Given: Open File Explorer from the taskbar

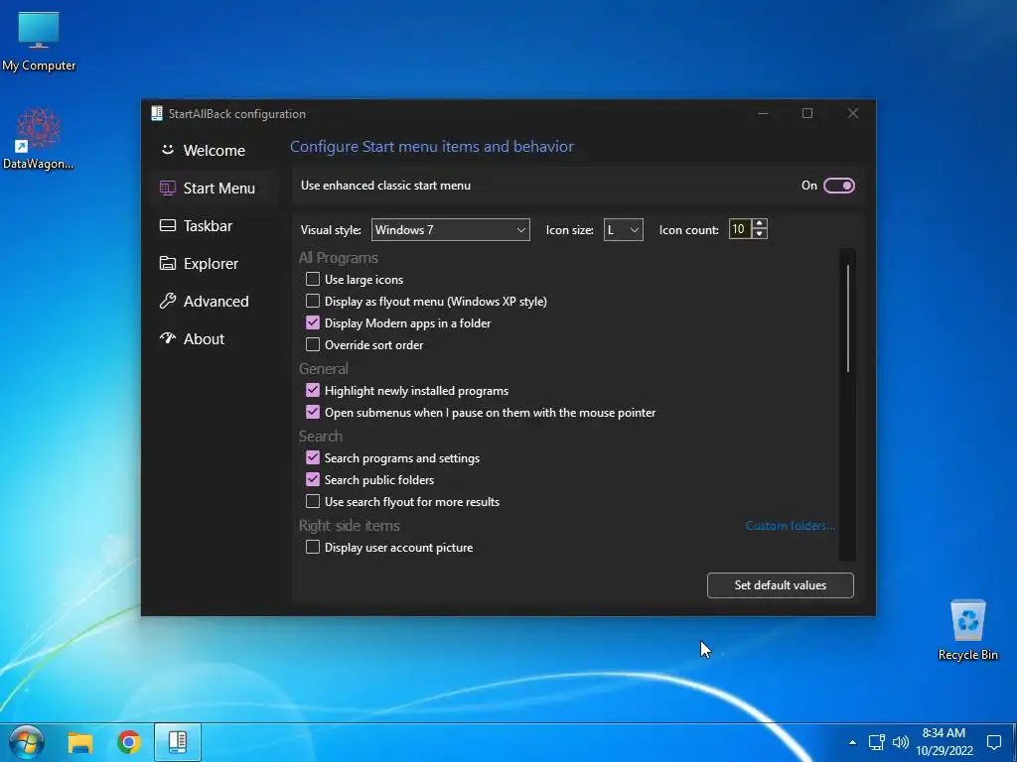Looking at the screenshot, I should (79, 742).
